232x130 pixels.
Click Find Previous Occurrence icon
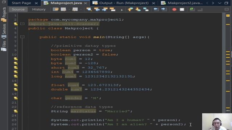[x=97, y=9]
